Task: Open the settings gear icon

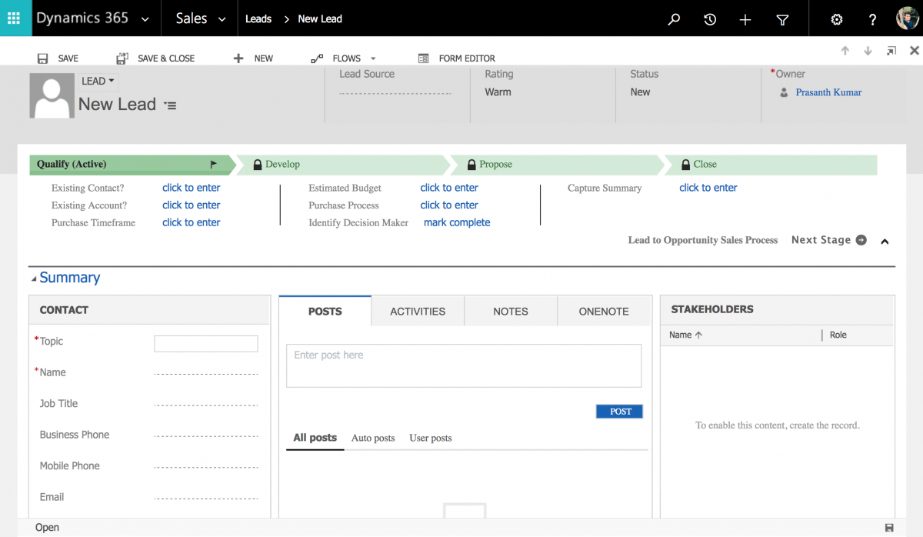Action: pyautogui.click(x=836, y=18)
